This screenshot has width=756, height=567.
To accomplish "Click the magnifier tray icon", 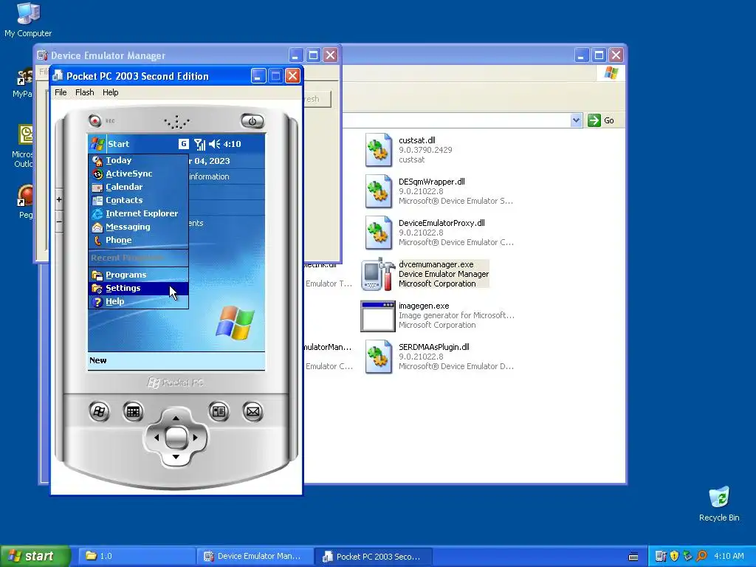I will [701, 557].
